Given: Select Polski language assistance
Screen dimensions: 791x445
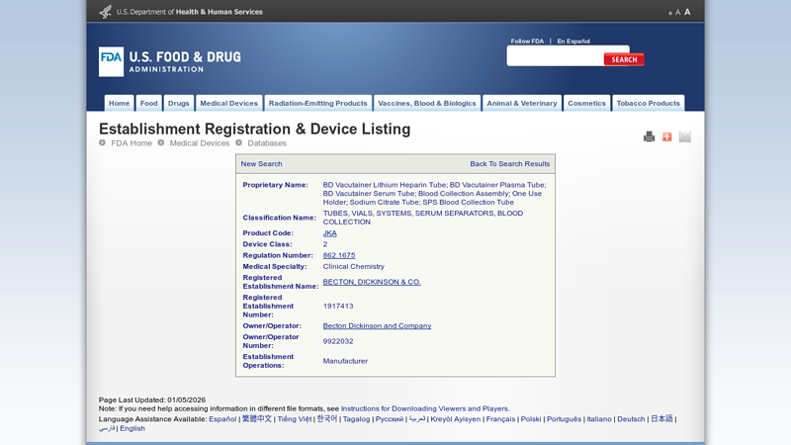Looking at the screenshot, I should [531, 419].
